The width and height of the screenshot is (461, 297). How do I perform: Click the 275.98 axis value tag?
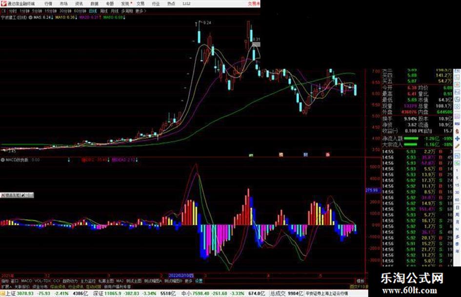point(373,190)
